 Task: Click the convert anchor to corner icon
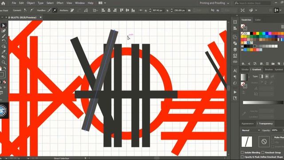click(x=25, y=10)
